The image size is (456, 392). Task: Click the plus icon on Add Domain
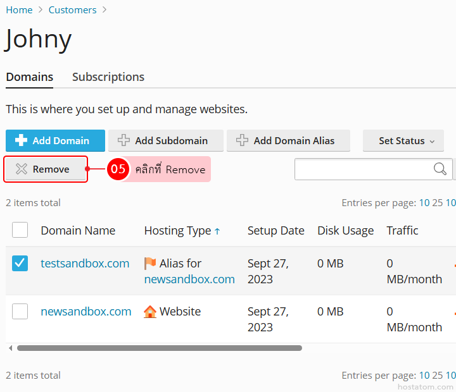coord(22,141)
